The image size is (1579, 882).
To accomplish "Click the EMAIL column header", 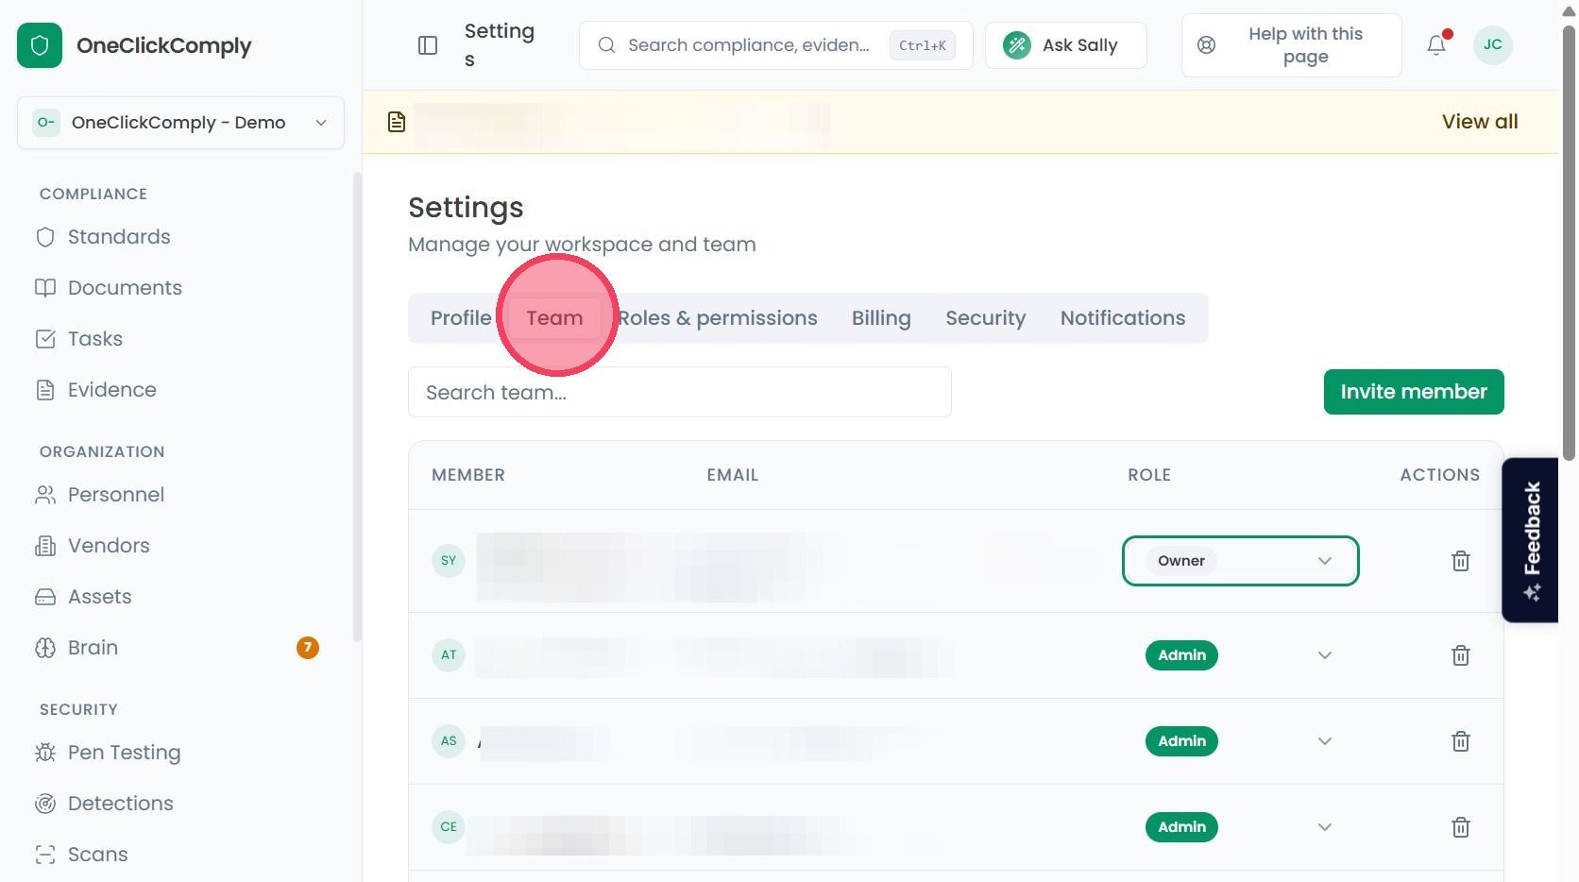I will point(733,475).
